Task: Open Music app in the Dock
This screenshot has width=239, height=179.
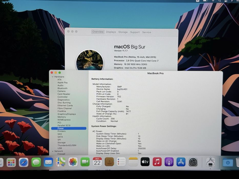Action: pyautogui.click(x=157, y=162)
